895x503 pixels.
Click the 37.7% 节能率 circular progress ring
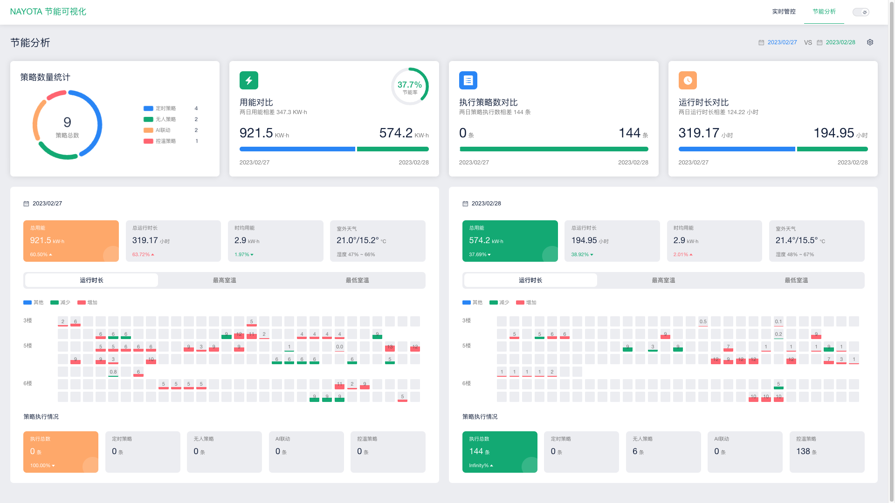(x=409, y=87)
